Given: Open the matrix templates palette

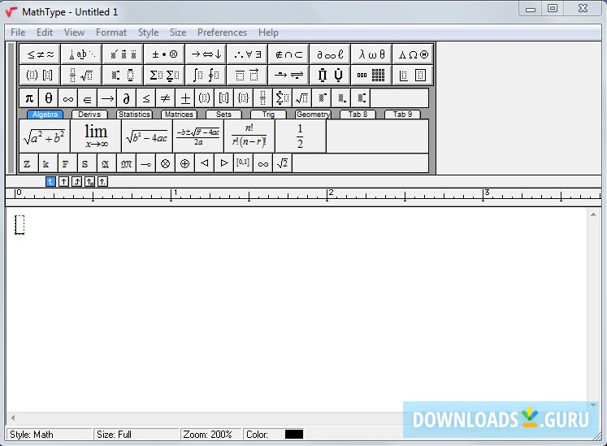Looking at the screenshot, I should (372, 75).
